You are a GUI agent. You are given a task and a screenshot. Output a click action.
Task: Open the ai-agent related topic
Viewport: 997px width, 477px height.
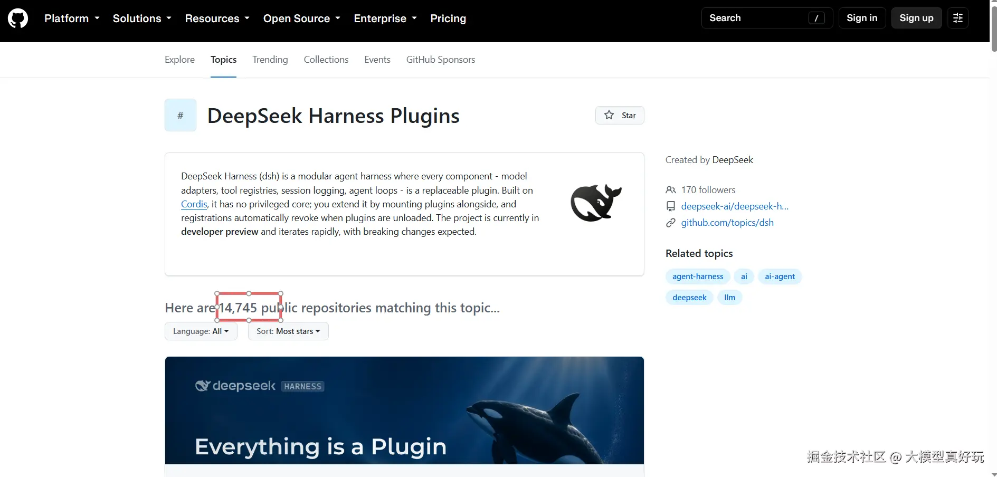click(x=780, y=276)
